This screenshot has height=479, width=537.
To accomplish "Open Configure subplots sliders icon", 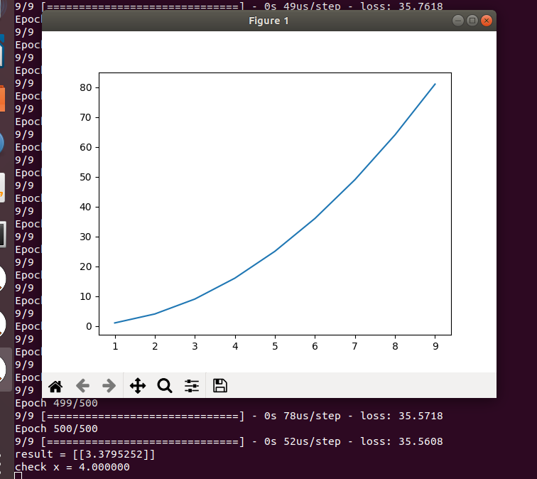I will click(x=192, y=386).
